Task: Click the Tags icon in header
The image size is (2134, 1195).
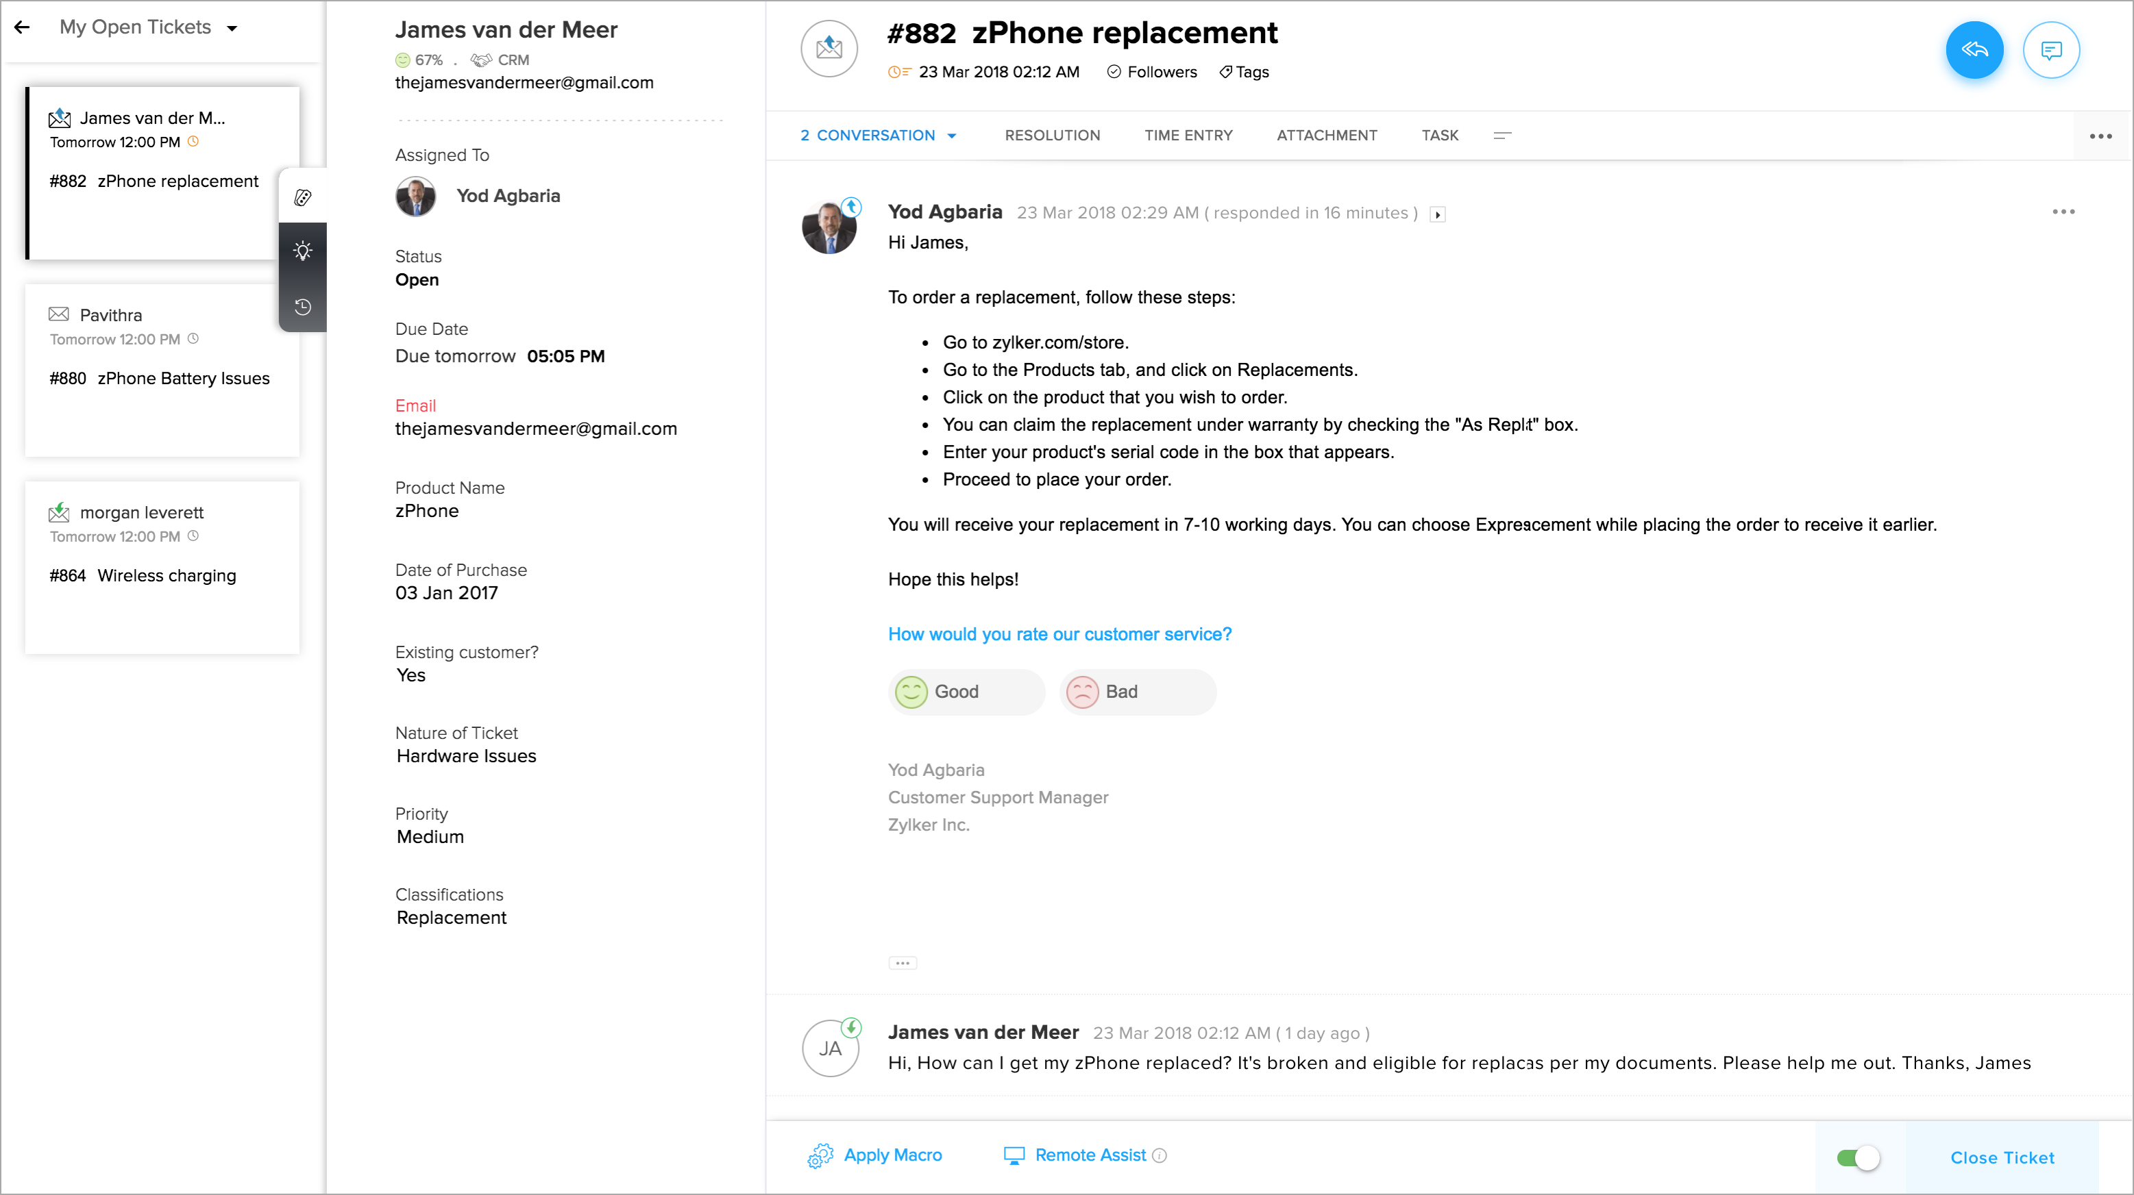Action: 1225,72
